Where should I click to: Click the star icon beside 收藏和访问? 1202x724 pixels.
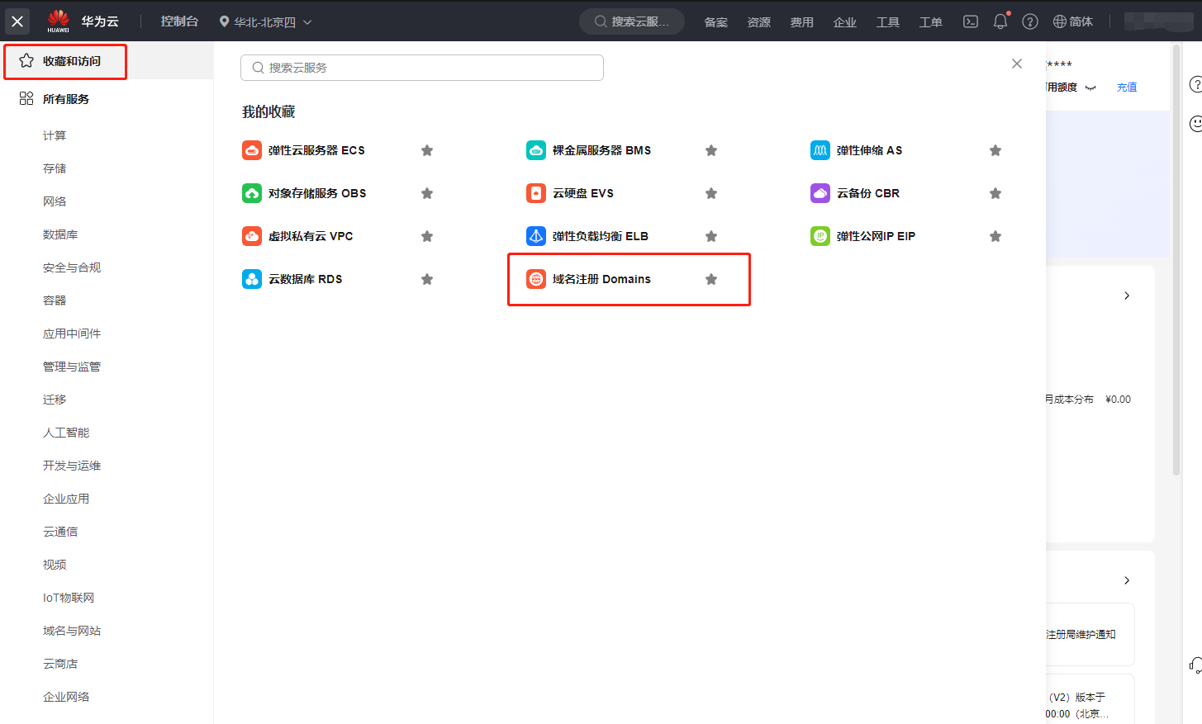click(x=26, y=60)
